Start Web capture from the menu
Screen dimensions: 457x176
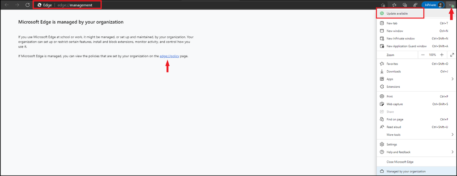tap(416, 104)
